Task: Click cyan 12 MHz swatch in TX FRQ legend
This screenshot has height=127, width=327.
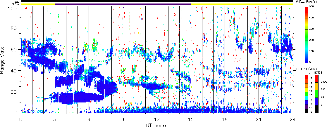Action: tap(306, 99)
